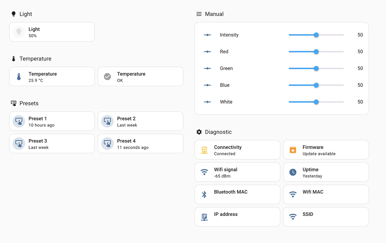This screenshot has height=243, width=386.
Task: Open the Wifi MAC card
Action: 326,195
